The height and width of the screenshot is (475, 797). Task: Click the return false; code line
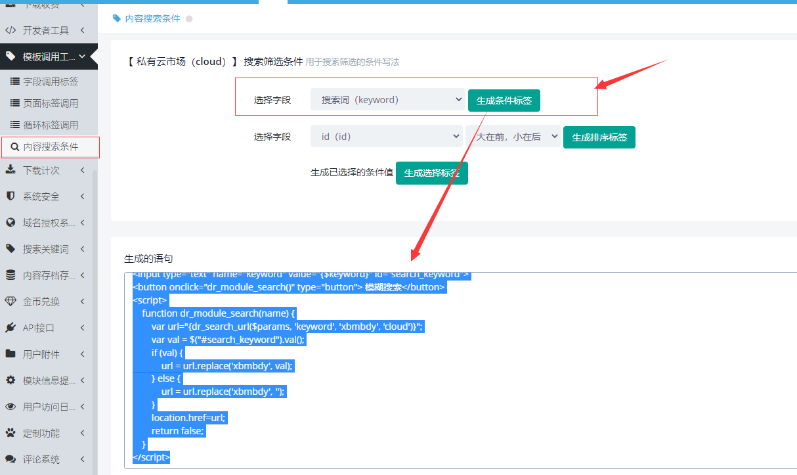click(x=178, y=431)
